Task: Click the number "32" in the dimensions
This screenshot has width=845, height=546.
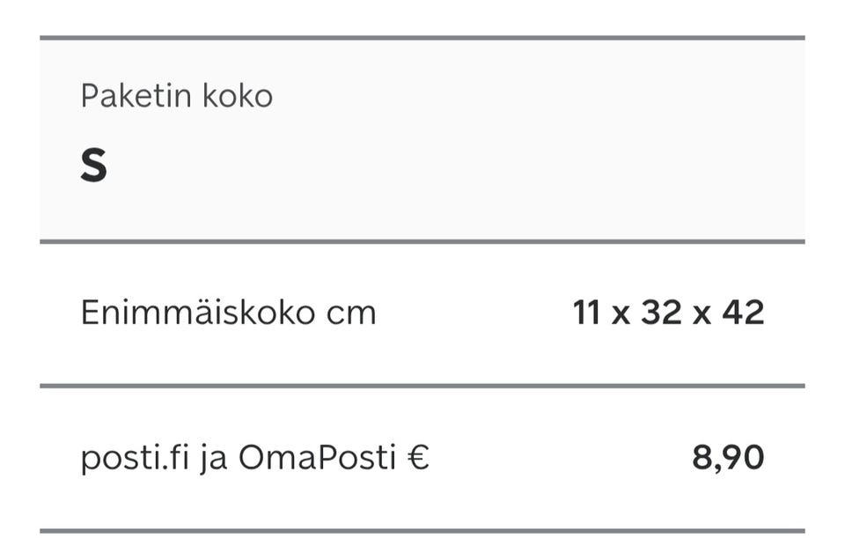Action: tap(662, 313)
